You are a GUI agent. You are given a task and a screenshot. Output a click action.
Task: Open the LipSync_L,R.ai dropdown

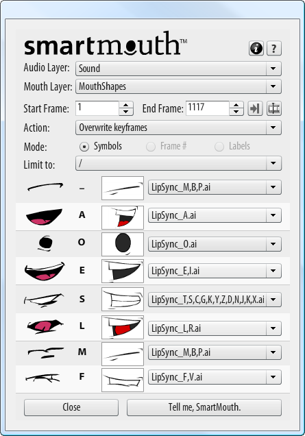215,328
